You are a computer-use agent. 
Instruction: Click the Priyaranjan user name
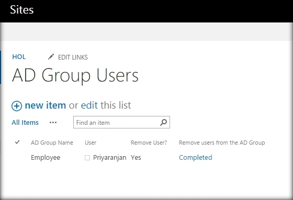110,158
